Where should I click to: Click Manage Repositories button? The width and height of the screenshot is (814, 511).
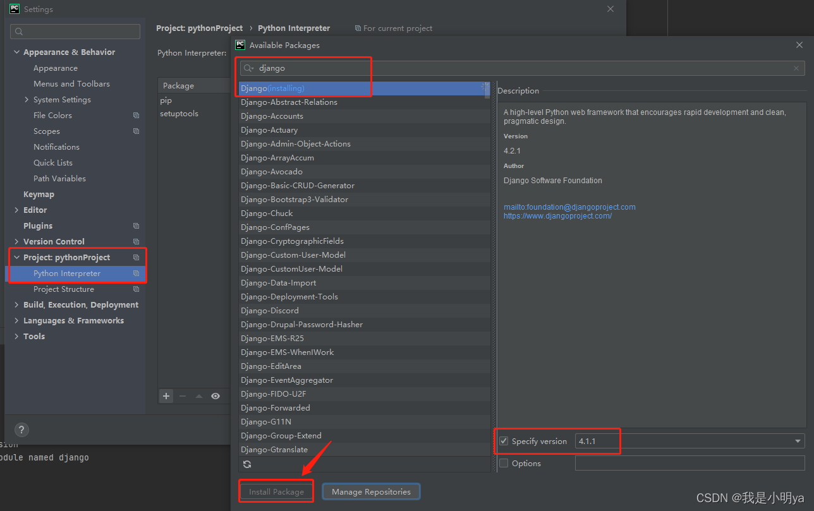pyautogui.click(x=371, y=491)
